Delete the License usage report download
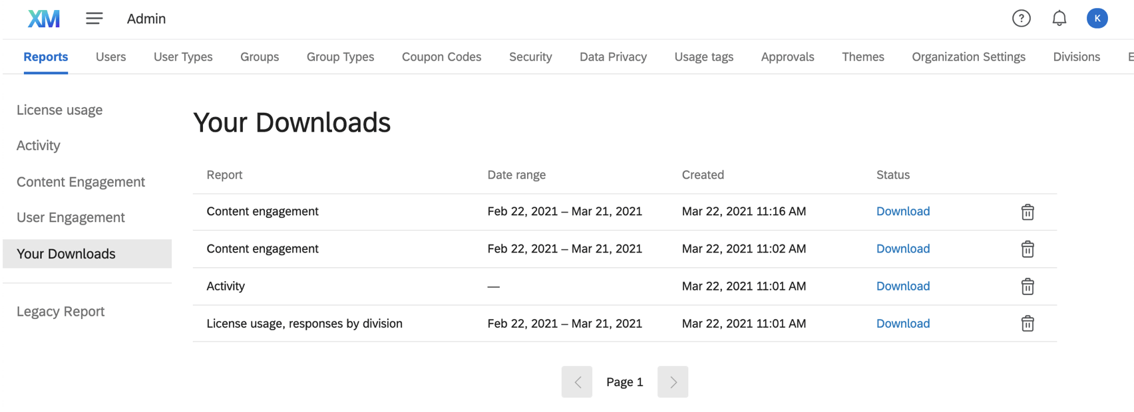 point(1028,324)
